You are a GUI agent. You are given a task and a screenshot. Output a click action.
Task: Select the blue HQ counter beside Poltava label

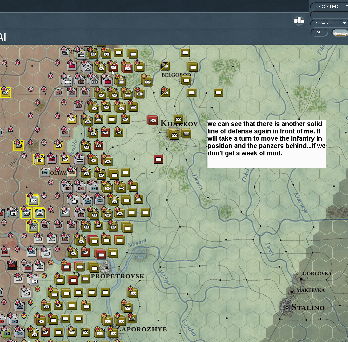click(45, 172)
